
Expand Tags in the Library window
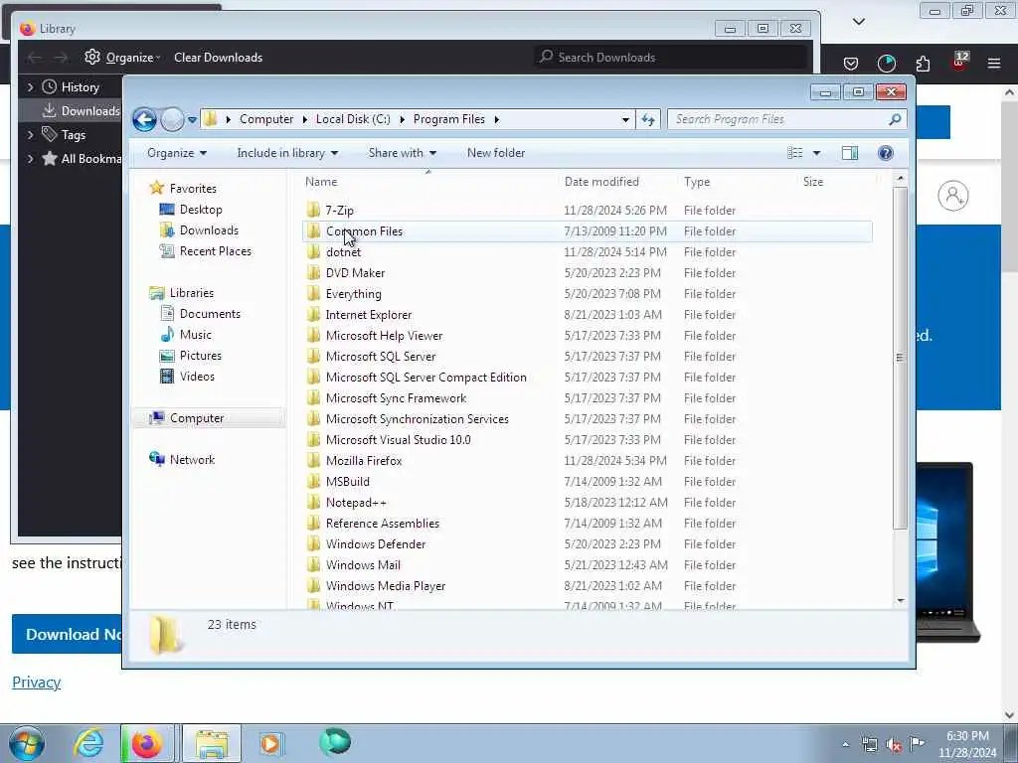point(30,135)
